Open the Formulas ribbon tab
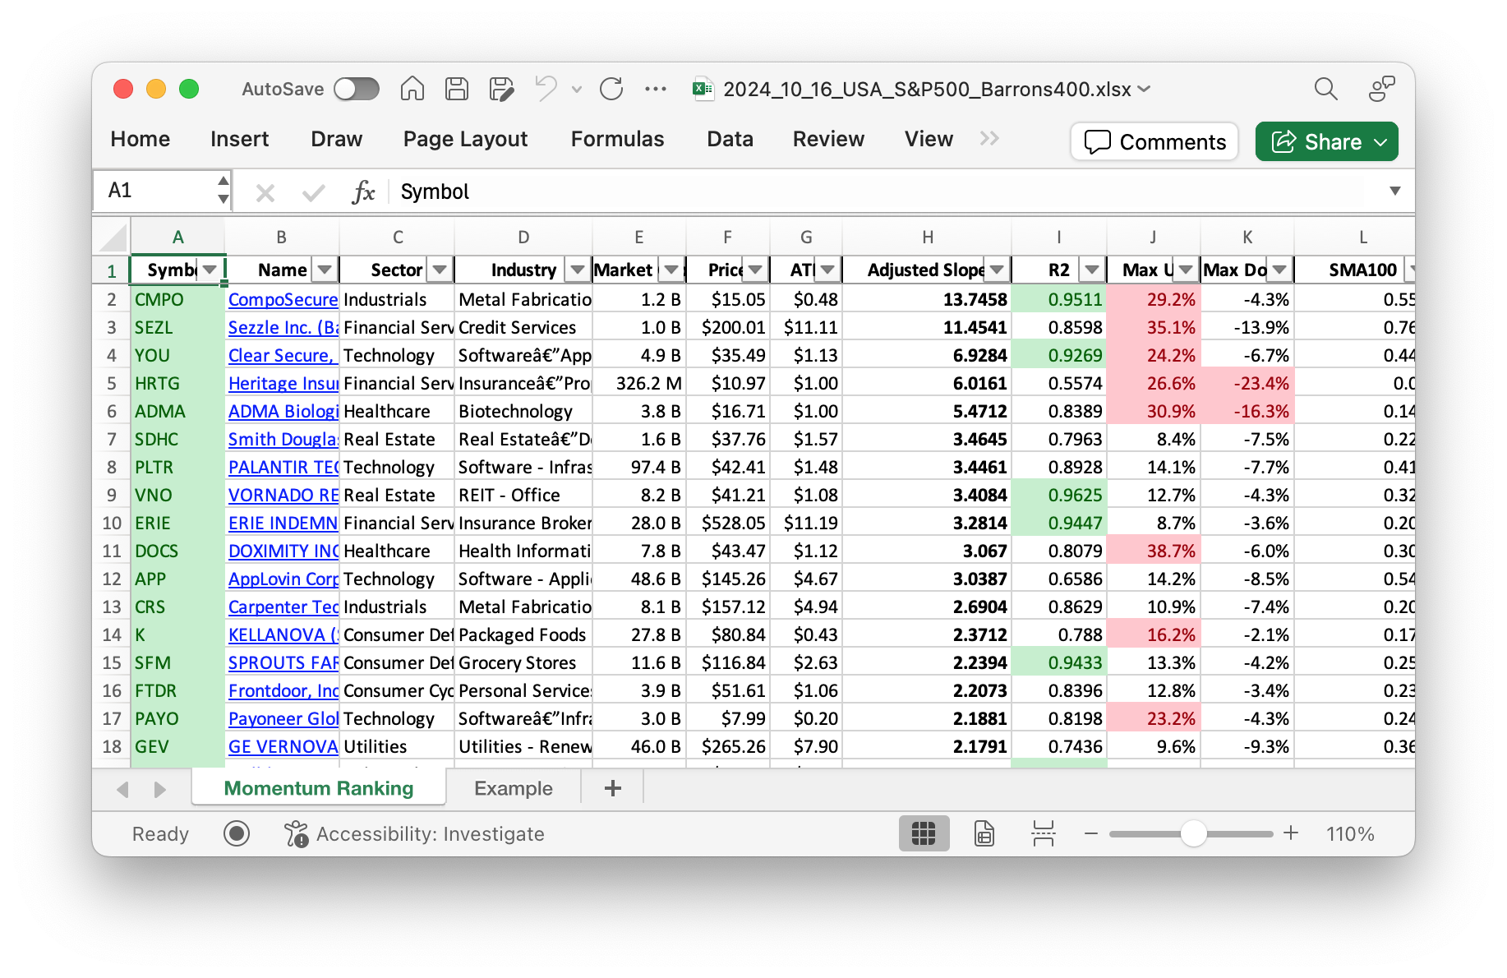The width and height of the screenshot is (1507, 978). click(x=617, y=139)
